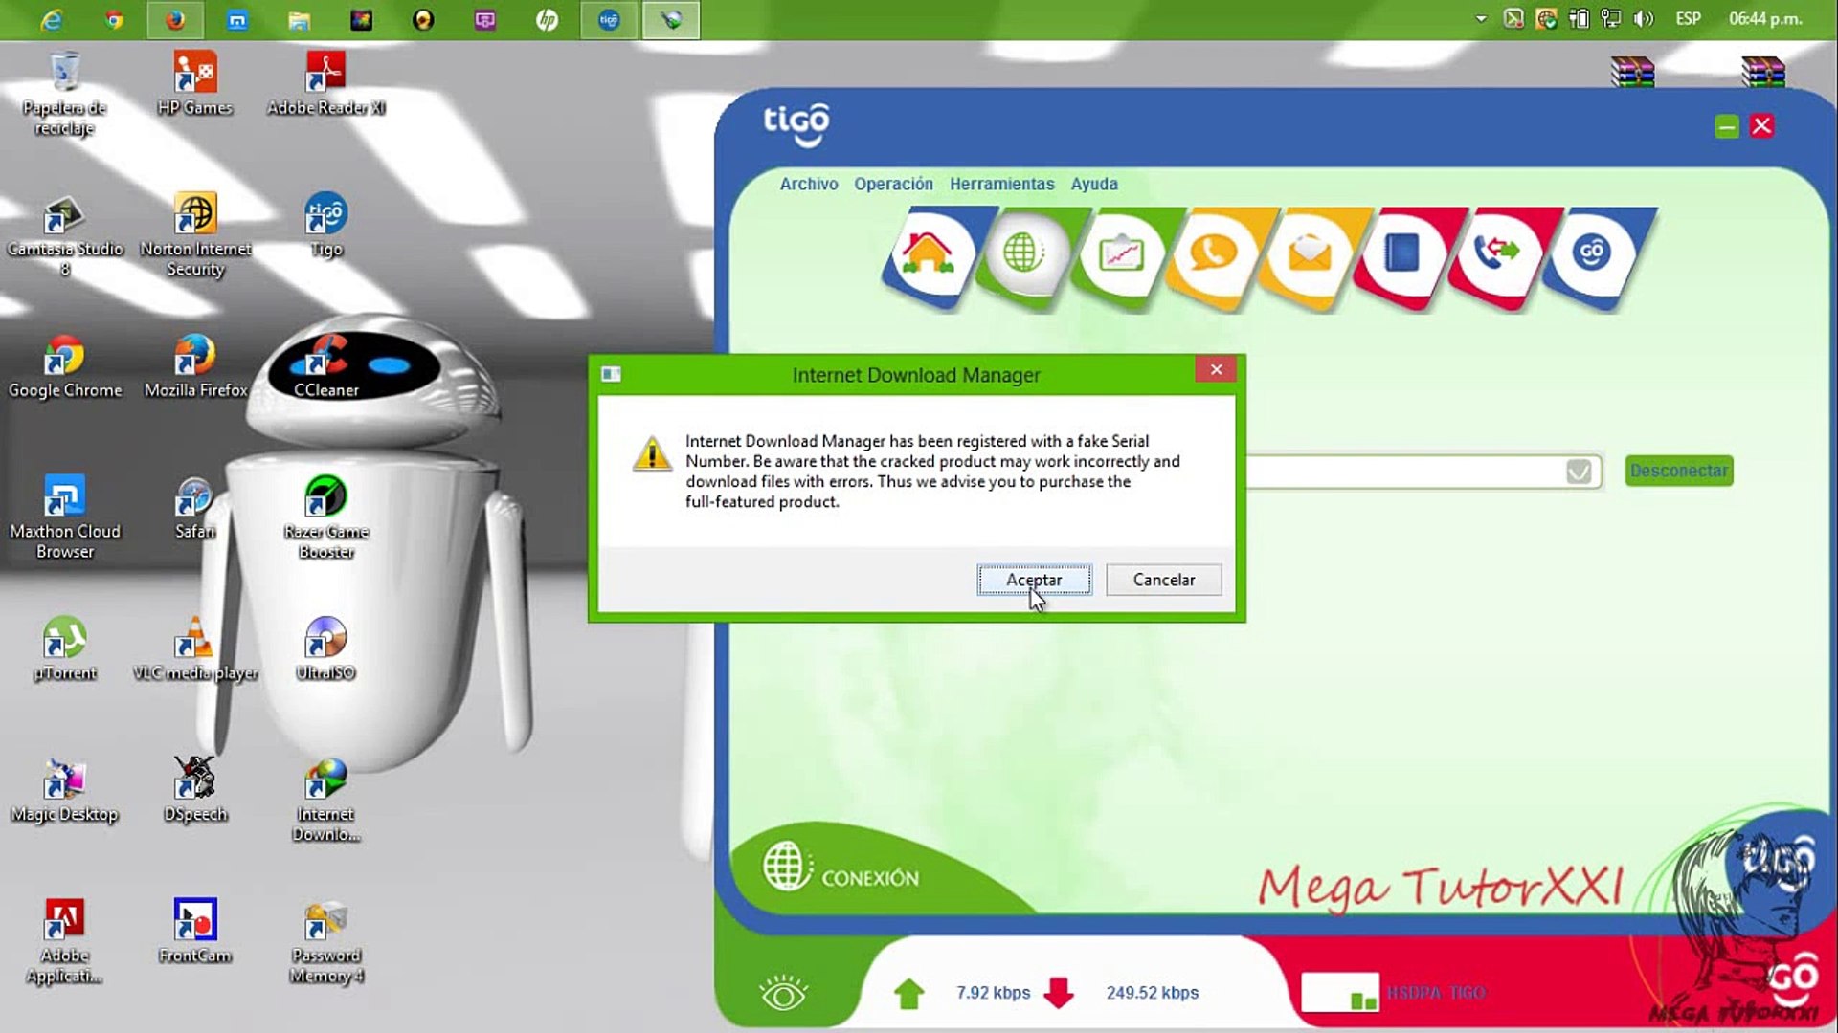Select the VLC media player desktop icon
Screen dimensions: 1838x1033
pos(195,648)
